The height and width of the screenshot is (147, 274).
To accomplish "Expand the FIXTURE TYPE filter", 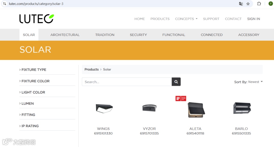I will click(x=33, y=70).
